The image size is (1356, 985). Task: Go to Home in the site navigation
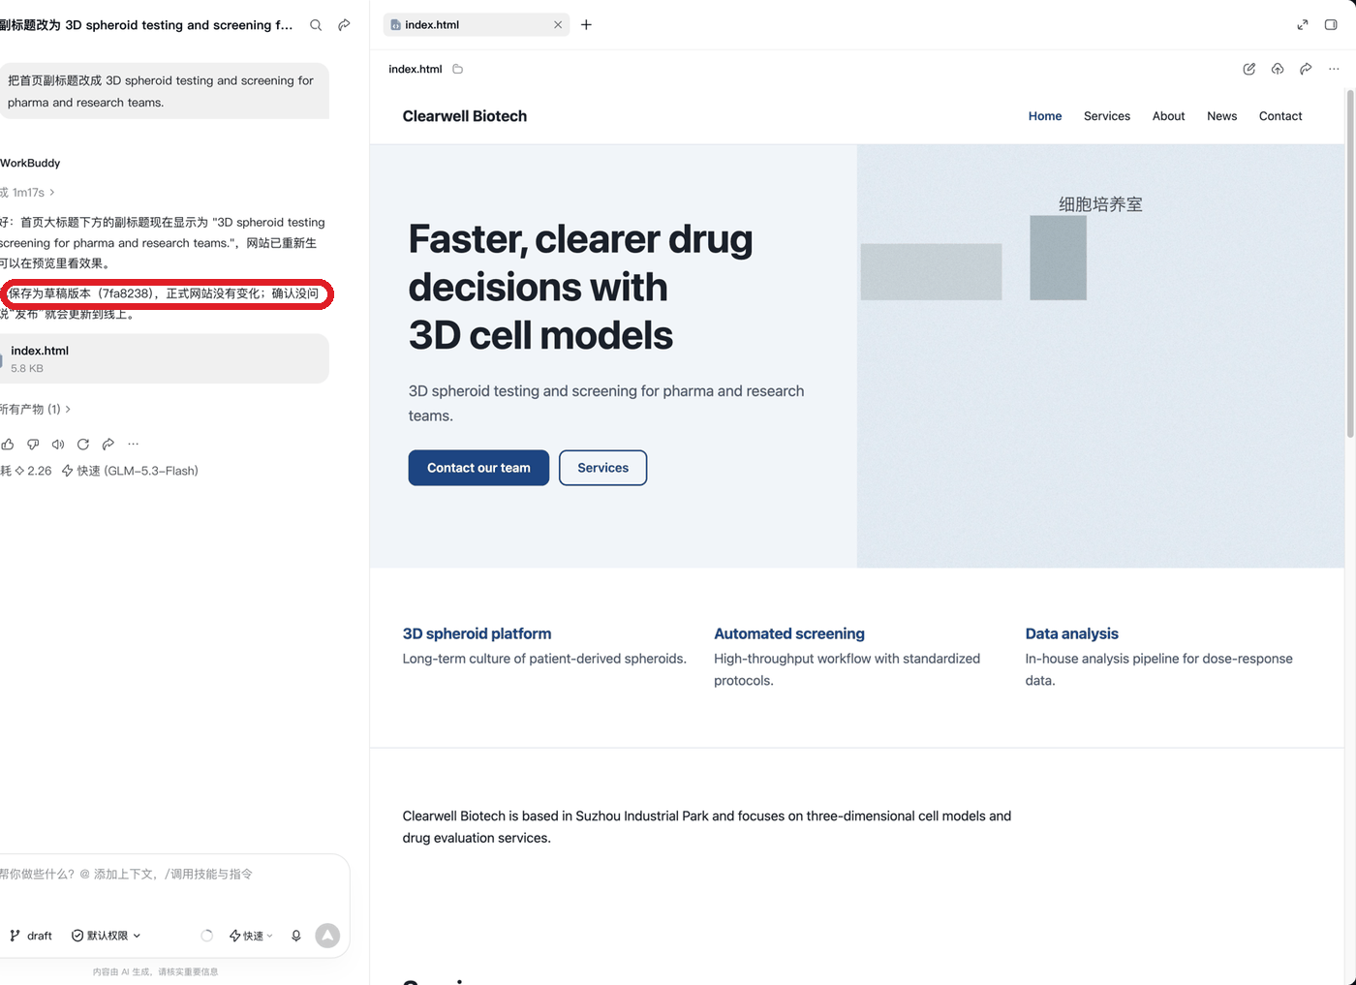(x=1045, y=116)
